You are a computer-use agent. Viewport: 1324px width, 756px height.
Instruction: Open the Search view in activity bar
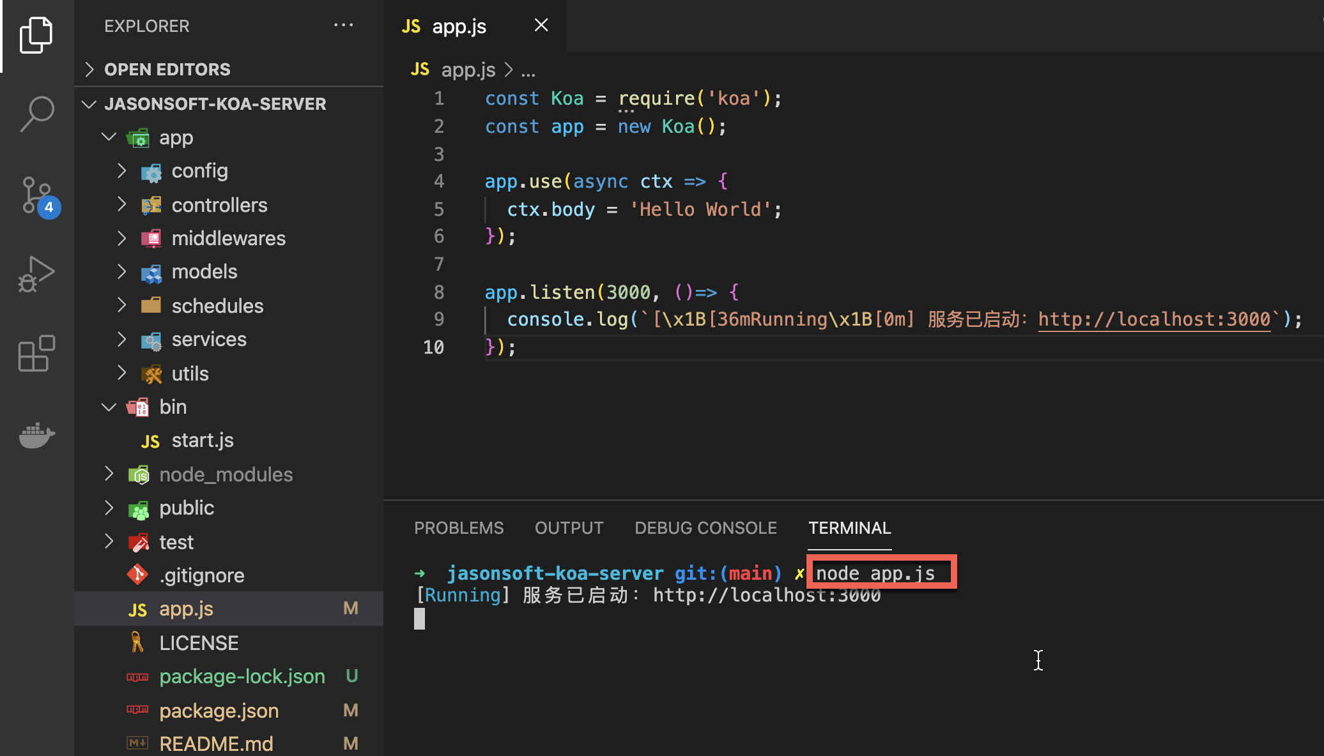pos(37,114)
